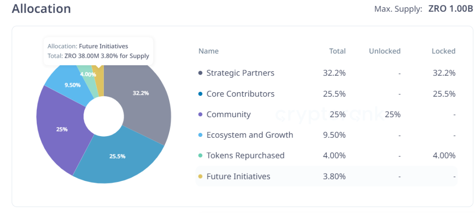The width and height of the screenshot is (475, 213).
Task: Click the Ecosystem and Growth legend dot
Action: [200, 135]
